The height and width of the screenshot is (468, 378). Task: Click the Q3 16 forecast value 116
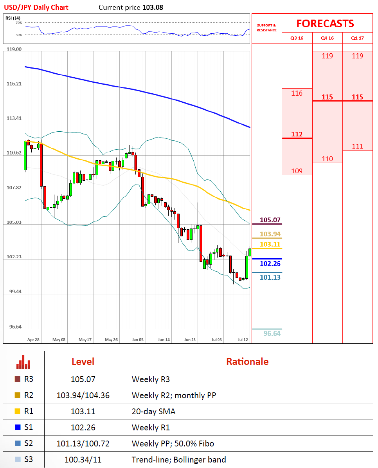click(297, 93)
